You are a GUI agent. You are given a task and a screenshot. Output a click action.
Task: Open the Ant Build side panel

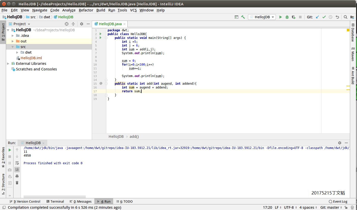[x=353, y=75]
